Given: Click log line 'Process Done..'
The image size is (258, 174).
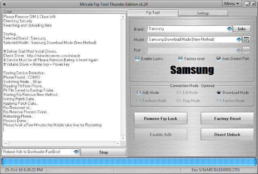Looking at the screenshot, I should click(x=15, y=121).
